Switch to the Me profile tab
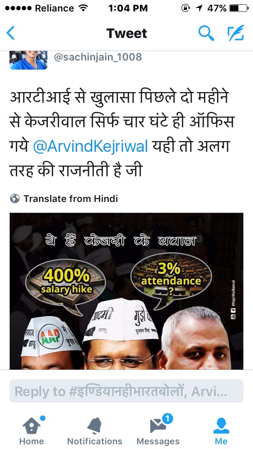This screenshot has height=449, width=253. point(221,430)
